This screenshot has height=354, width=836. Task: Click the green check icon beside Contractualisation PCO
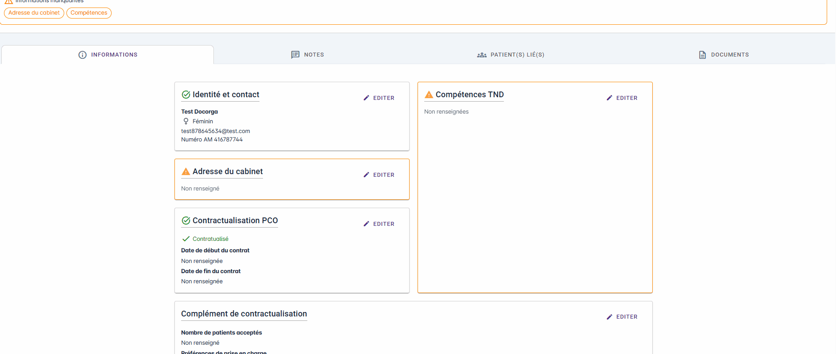pyautogui.click(x=186, y=221)
